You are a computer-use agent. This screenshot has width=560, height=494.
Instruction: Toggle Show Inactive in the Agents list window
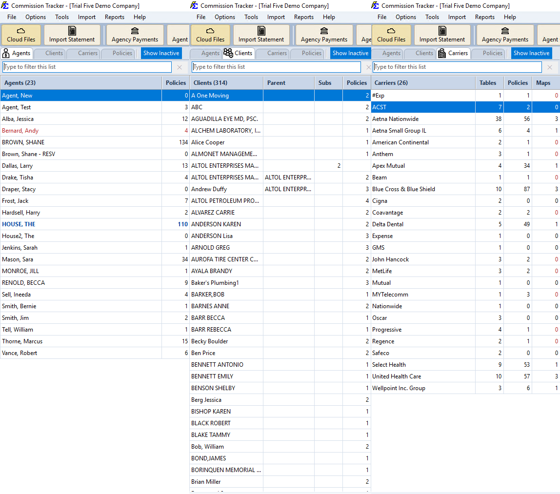[x=161, y=53]
